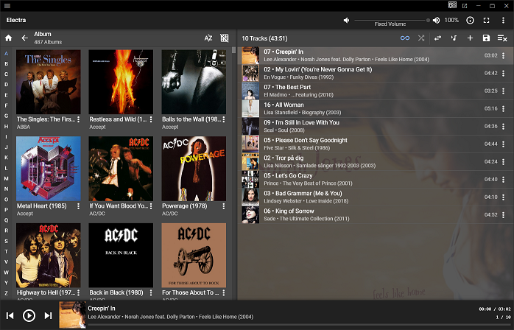This screenshot has height=330, width=514.
Task: Skip to previous track
Action: click(10, 315)
